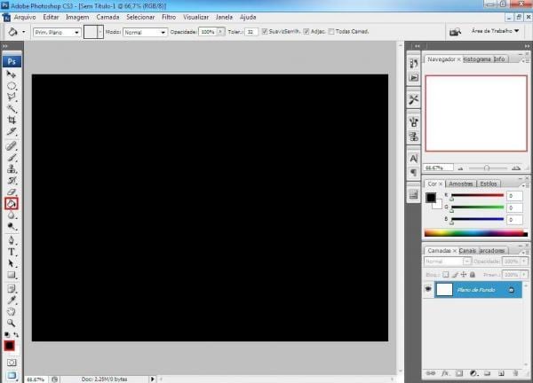Open the Imagem menu

pyautogui.click(x=77, y=18)
